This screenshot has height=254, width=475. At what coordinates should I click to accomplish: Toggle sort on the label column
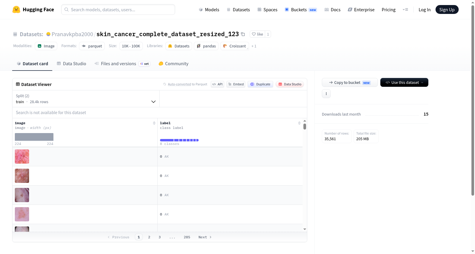(x=299, y=123)
